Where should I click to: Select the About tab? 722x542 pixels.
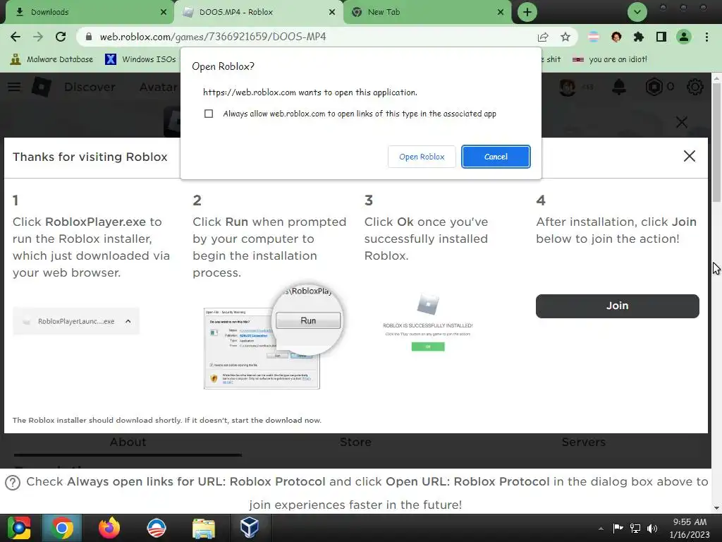coord(128,442)
